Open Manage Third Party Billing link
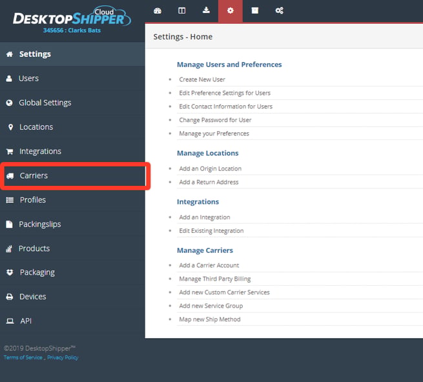The image size is (423, 382). (215, 279)
